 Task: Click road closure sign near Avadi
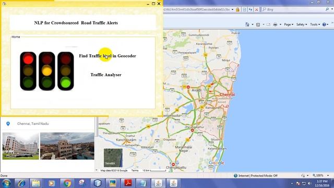188,87
